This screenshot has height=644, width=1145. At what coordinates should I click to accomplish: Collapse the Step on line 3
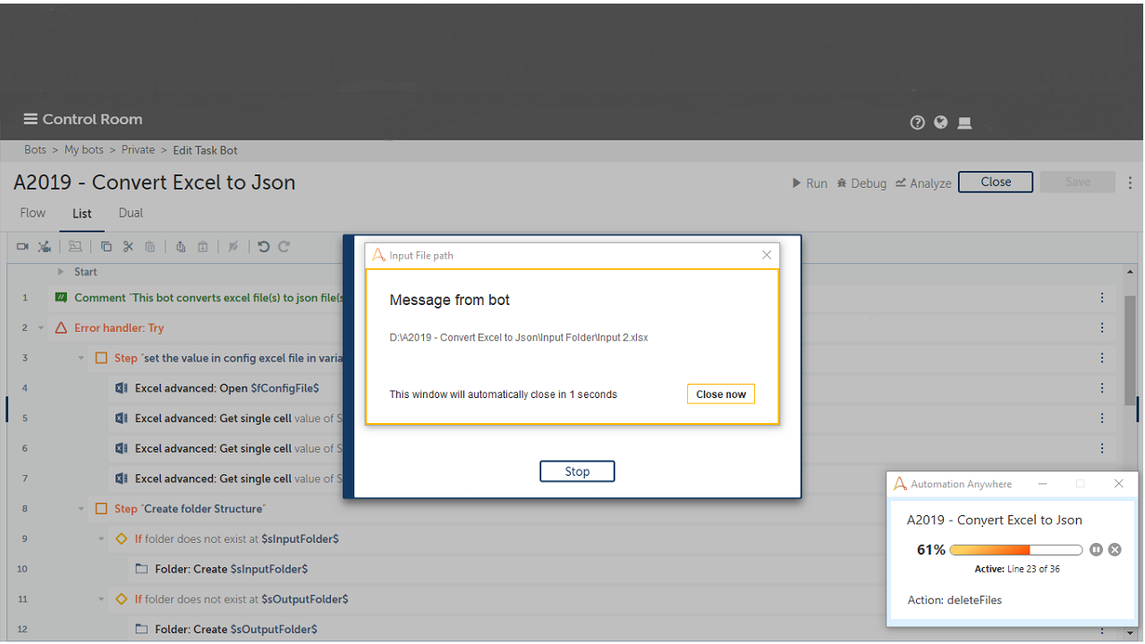pyautogui.click(x=81, y=359)
